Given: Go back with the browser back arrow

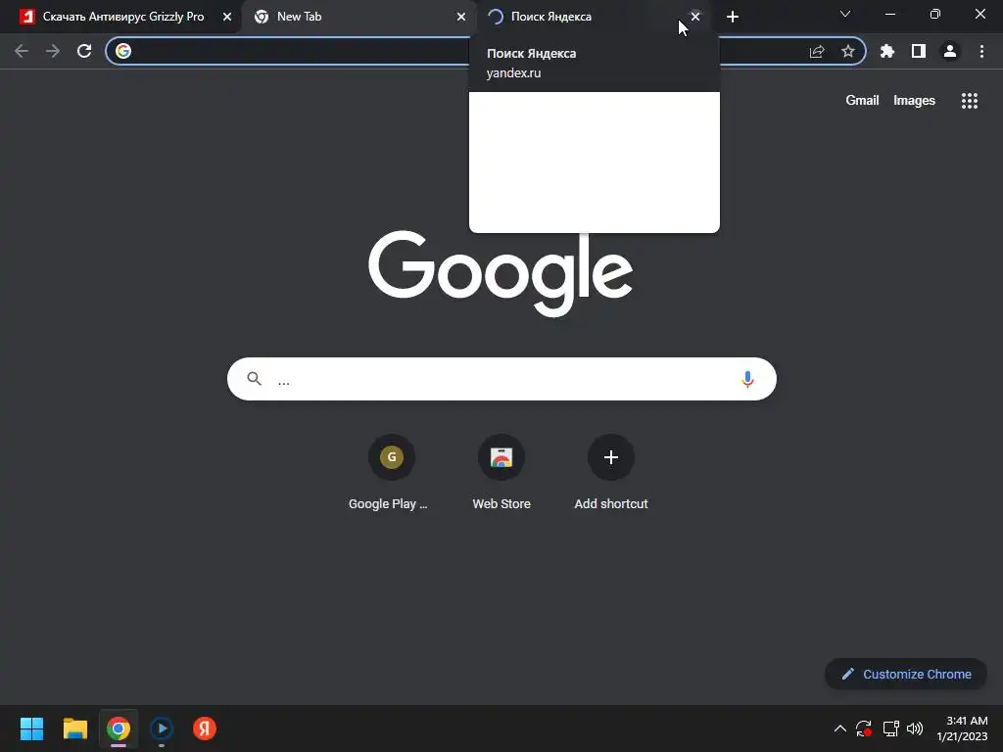Looking at the screenshot, I should click(x=22, y=51).
